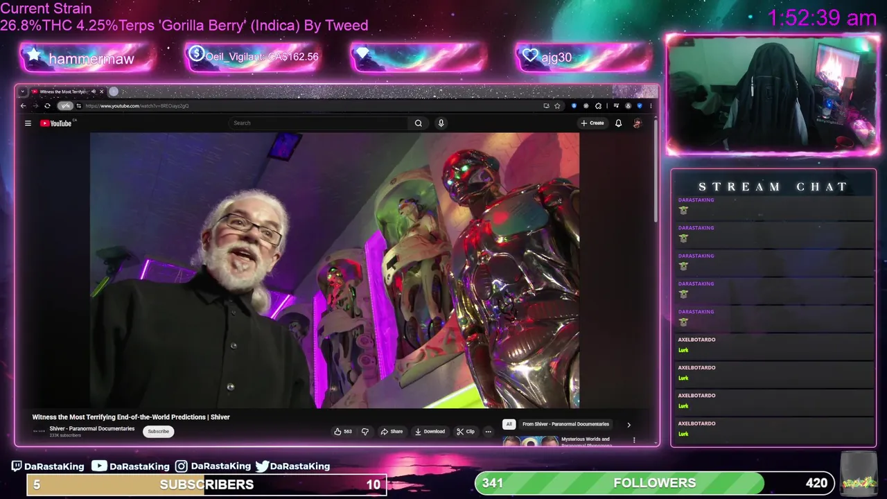Click the STREAM CHAT heading
Image resolution: width=887 pixels, height=499 pixels.
773,186
